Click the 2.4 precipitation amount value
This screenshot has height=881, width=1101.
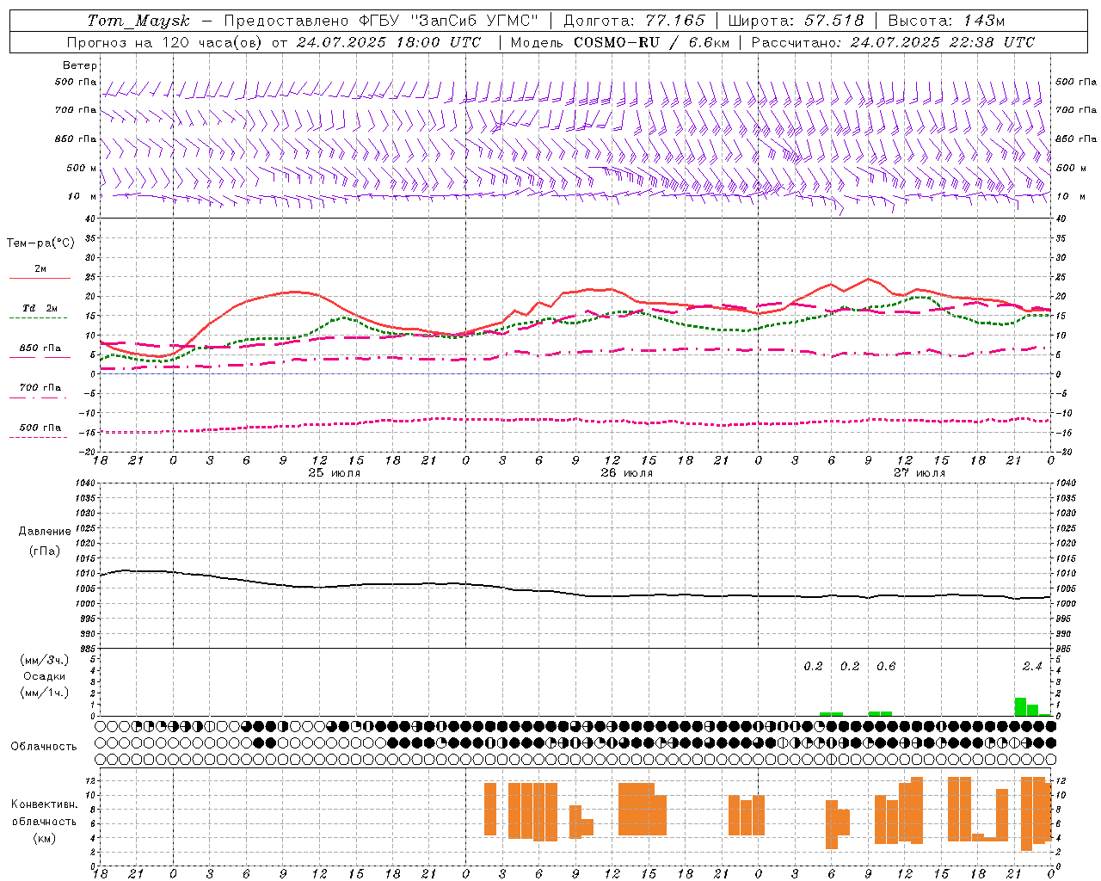(1032, 666)
